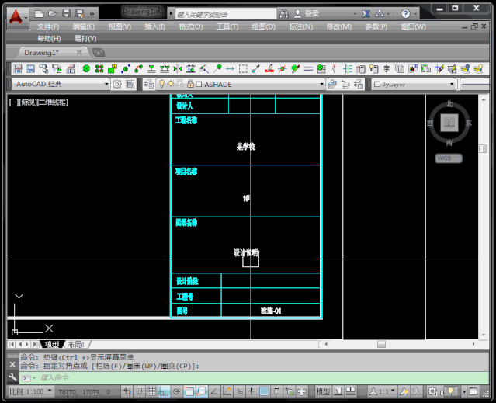
Task: Click the blue floppy disk icon in toolbar
Action: [31, 68]
